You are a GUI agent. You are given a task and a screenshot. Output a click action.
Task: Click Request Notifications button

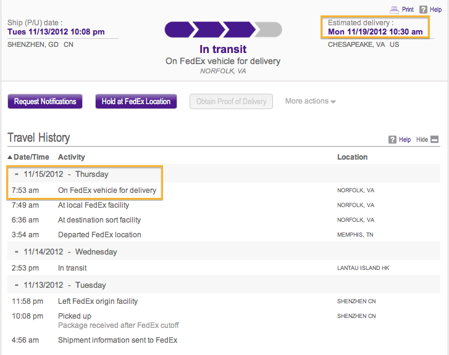pyautogui.click(x=45, y=102)
